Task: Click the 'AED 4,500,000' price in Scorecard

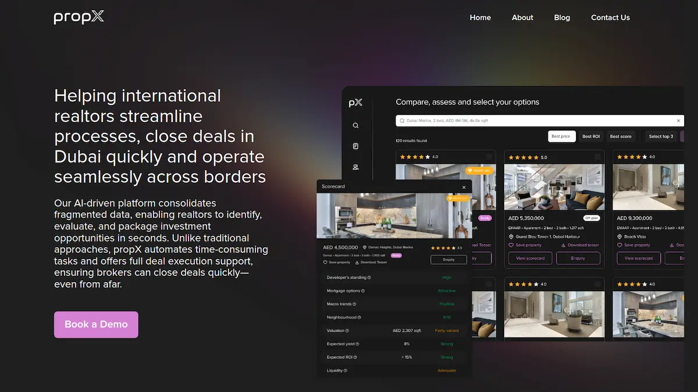Action: point(340,247)
